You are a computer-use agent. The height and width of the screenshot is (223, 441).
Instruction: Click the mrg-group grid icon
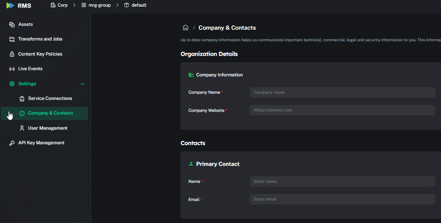[83, 5]
